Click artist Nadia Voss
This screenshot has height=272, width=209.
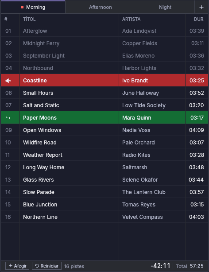click(136, 130)
